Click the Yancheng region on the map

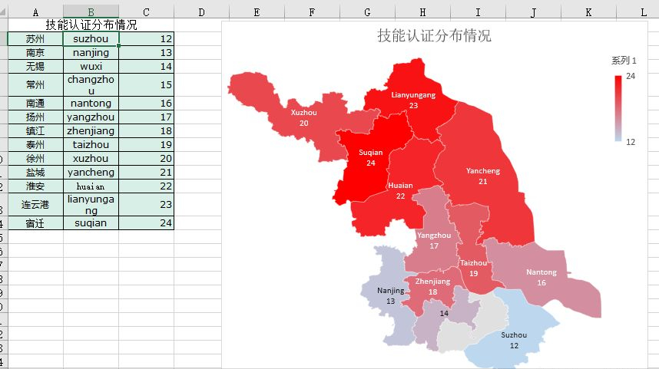tap(483, 176)
